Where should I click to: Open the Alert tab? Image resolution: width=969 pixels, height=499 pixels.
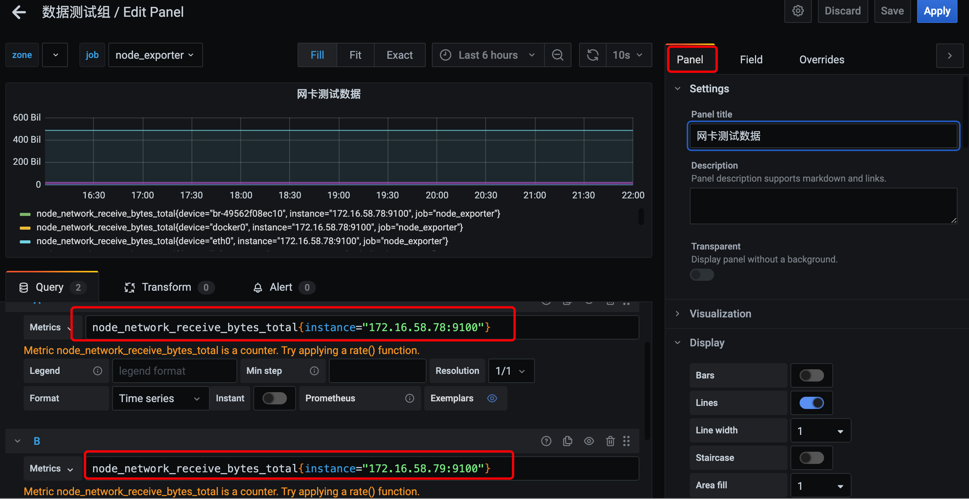coord(284,287)
